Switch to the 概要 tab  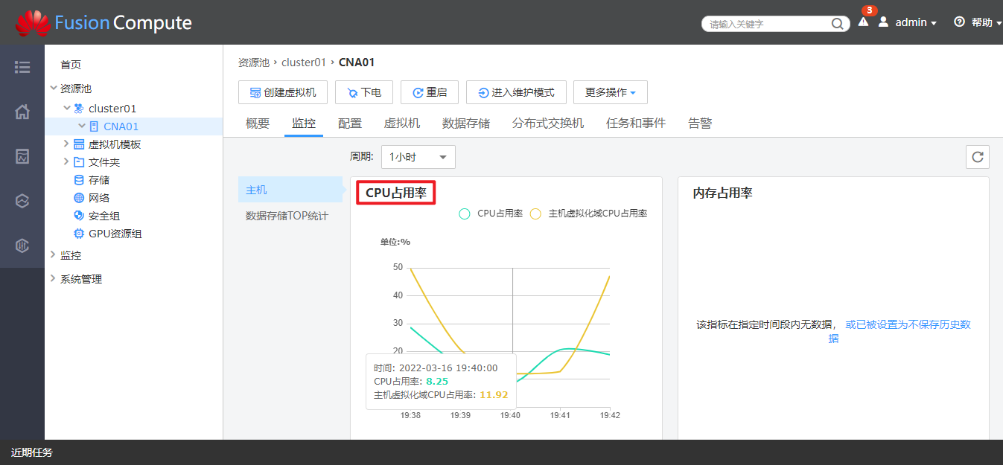coord(258,124)
